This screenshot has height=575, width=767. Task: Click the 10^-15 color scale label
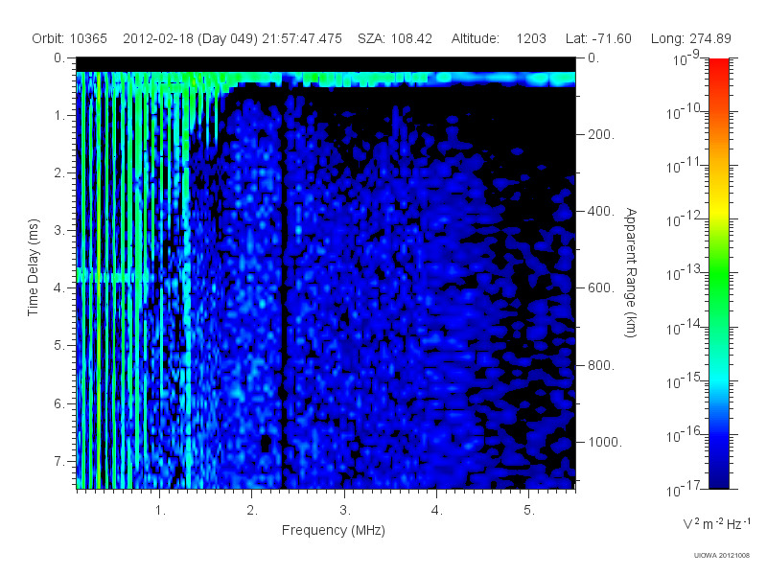tap(684, 380)
